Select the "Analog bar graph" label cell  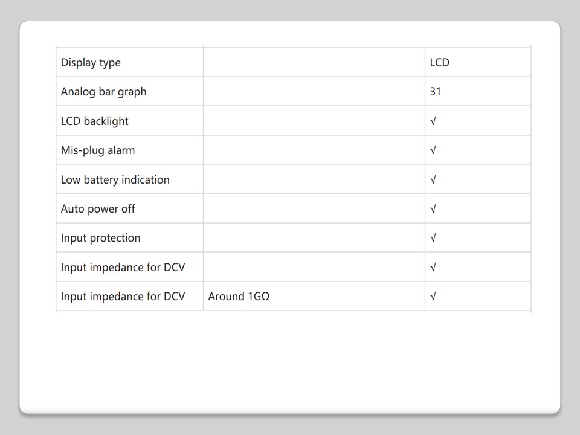(103, 92)
